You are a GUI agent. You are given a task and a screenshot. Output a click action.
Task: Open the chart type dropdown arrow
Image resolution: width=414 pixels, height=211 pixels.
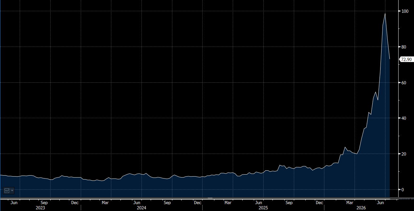pyautogui.click(x=12, y=190)
